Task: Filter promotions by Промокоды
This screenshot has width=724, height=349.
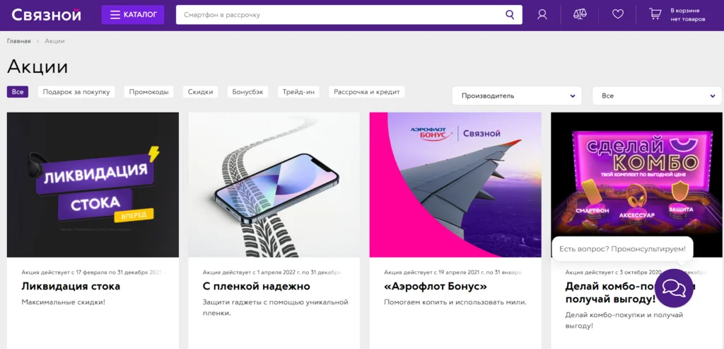Action: click(x=148, y=92)
